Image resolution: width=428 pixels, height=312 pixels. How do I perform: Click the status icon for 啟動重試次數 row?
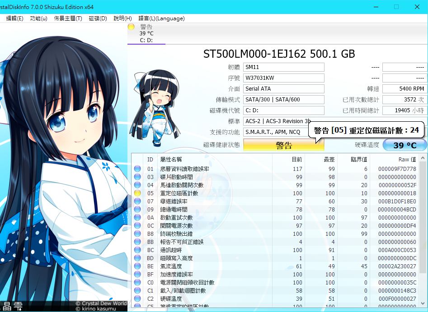coord(137,217)
